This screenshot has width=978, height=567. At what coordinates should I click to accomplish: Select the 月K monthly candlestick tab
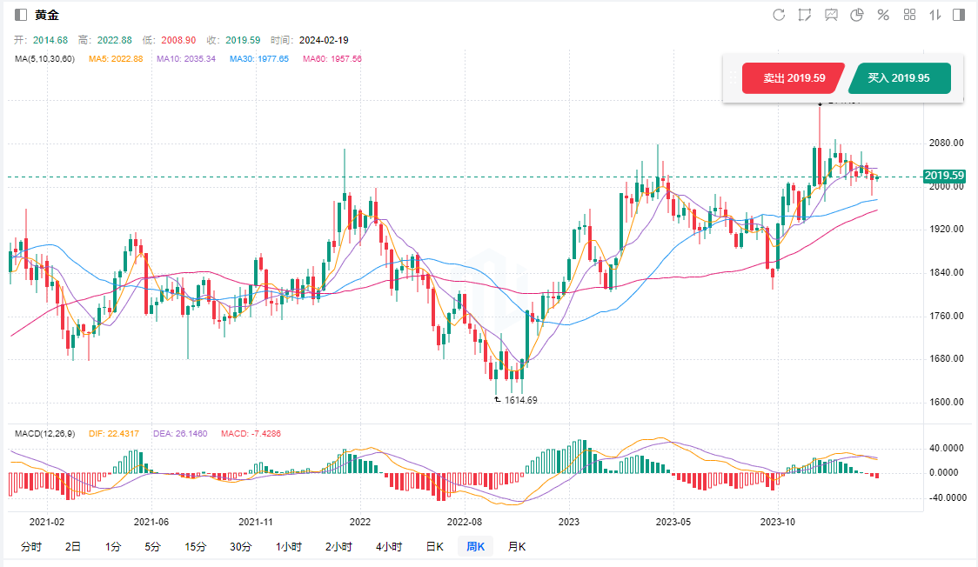point(517,547)
